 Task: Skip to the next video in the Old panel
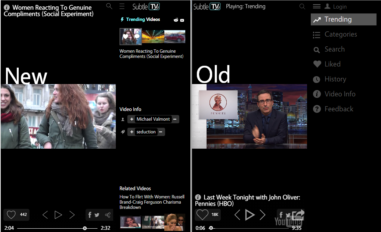point(263,215)
